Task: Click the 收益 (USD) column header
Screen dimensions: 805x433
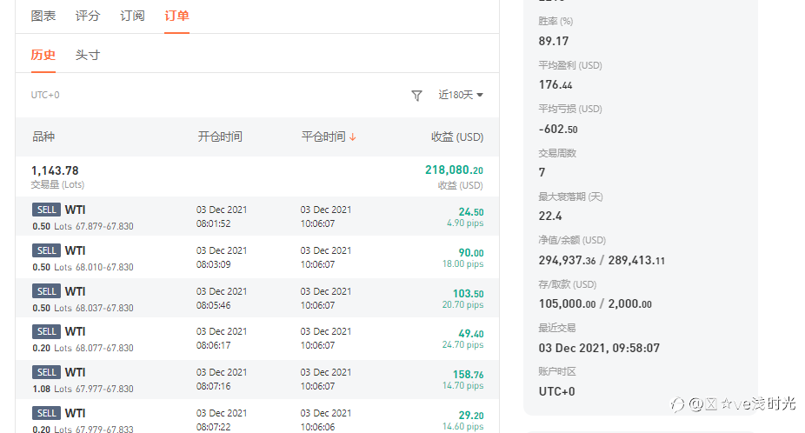Action: 457,137
